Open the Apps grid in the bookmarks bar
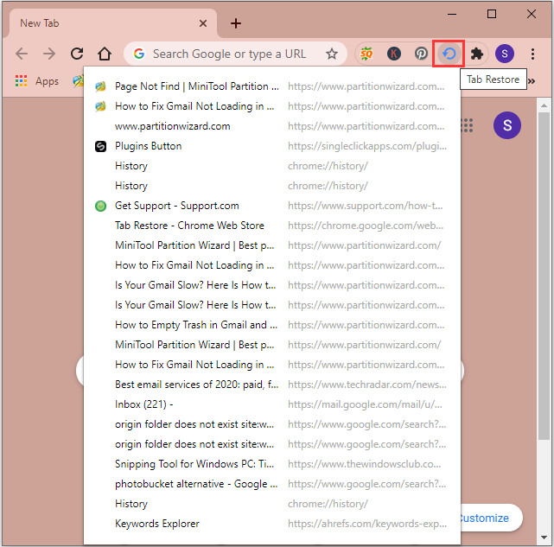The width and height of the screenshot is (554, 547). click(x=37, y=81)
